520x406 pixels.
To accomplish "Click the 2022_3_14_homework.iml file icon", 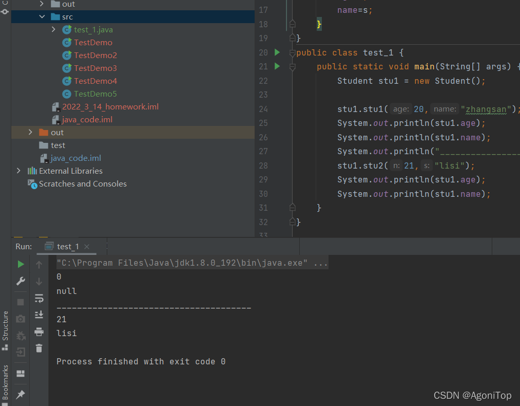I will click(56, 107).
